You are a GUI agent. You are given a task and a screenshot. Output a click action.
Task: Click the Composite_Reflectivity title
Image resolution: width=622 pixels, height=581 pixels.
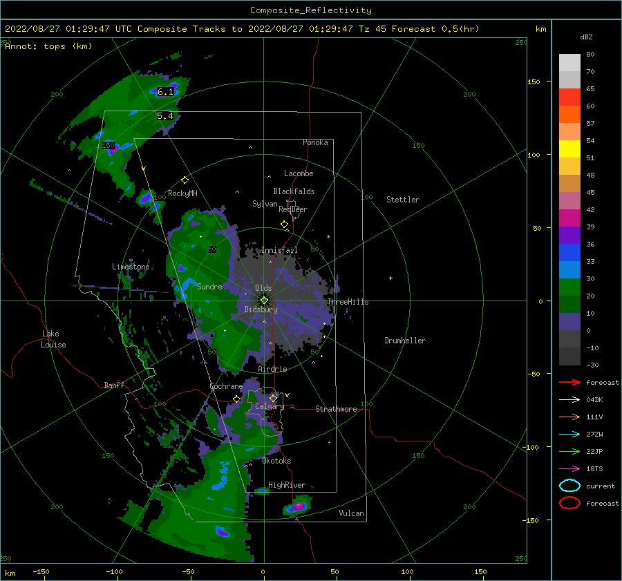pos(311,10)
